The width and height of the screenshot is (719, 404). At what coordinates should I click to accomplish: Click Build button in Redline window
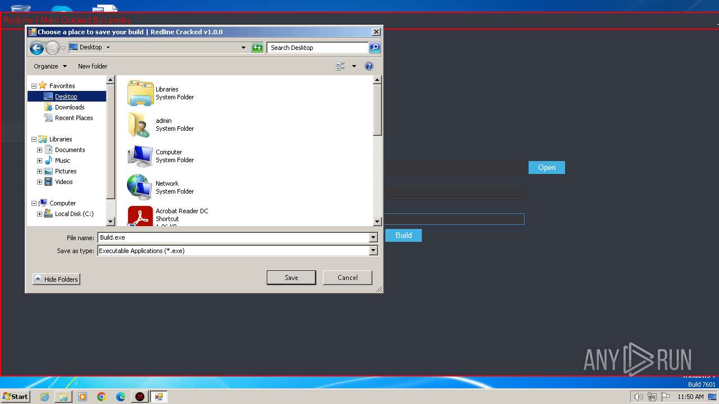[x=403, y=235]
